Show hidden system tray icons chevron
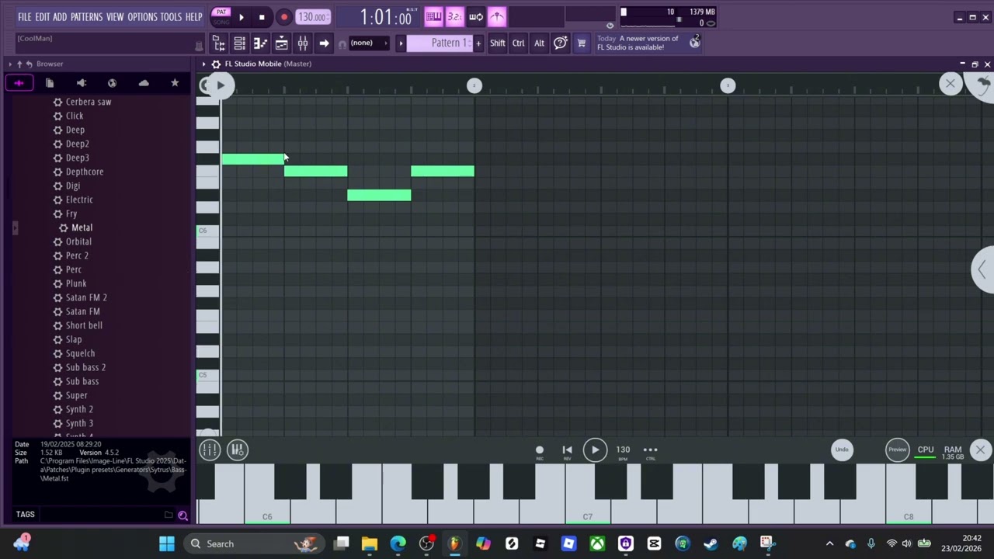 [x=829, y=543]
